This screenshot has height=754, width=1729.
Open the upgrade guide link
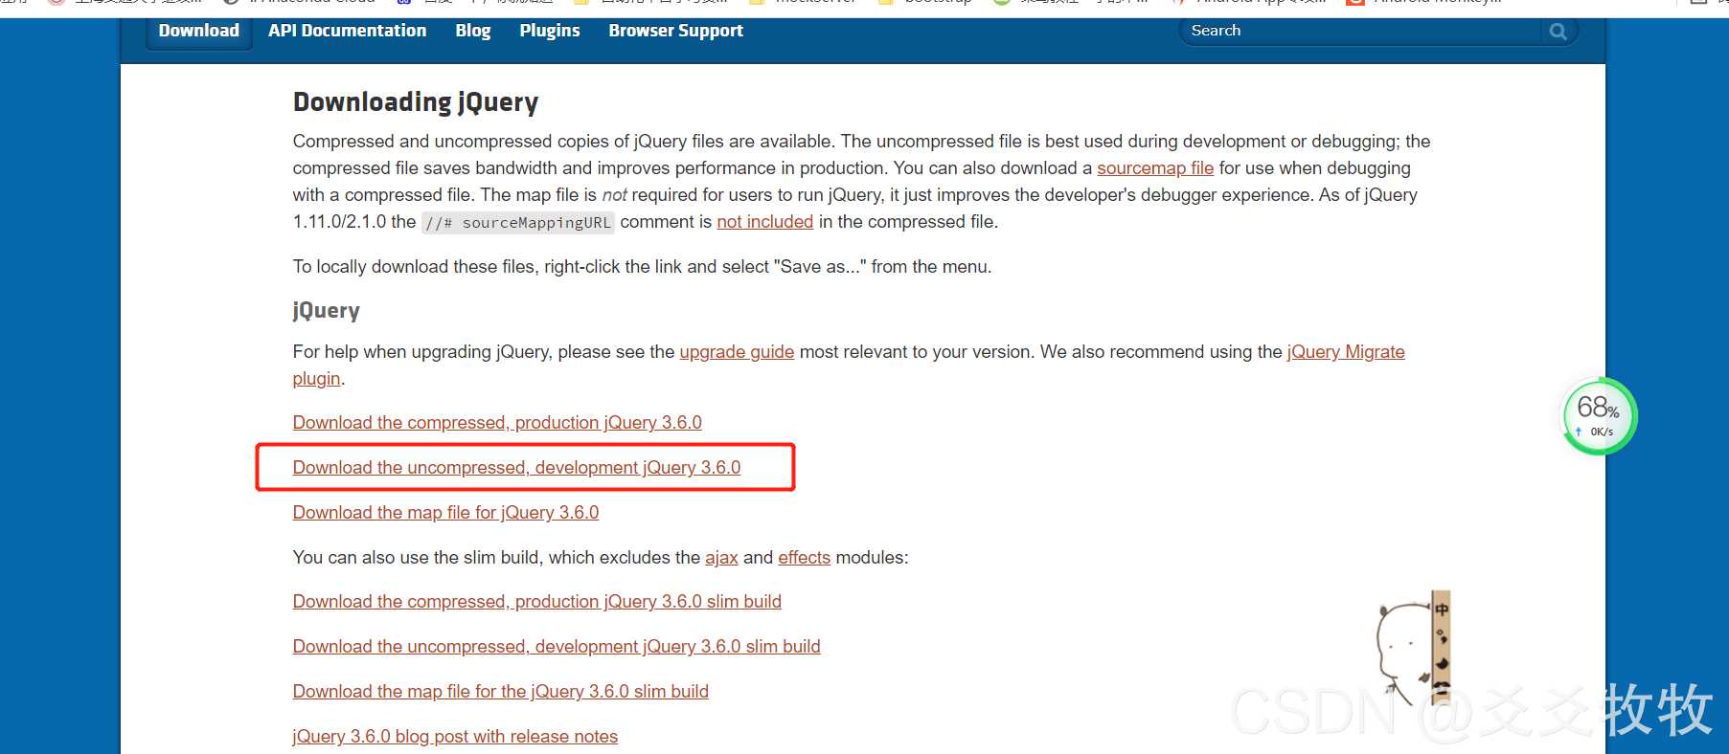pyautogui.click(x=737, y=352)
